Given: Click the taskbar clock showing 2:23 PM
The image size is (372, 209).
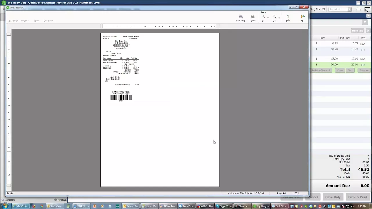Looking at the screenshot, I should click(x=362, y=206).
